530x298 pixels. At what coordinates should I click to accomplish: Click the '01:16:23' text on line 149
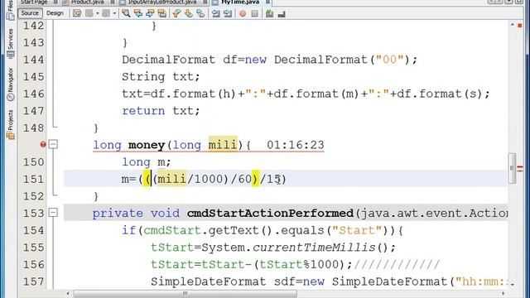(296, 145)
